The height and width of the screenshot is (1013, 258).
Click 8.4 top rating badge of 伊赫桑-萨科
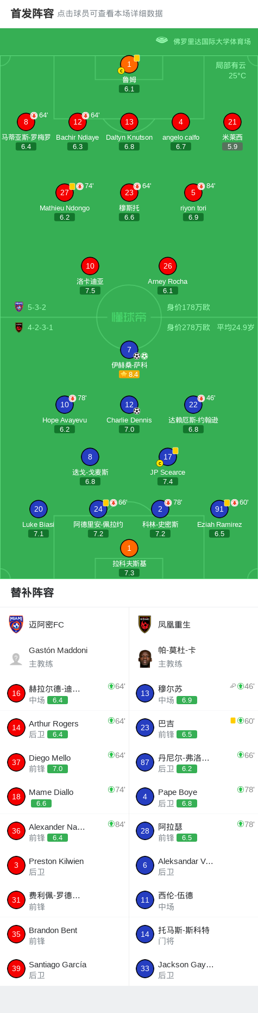click(129, 374)
